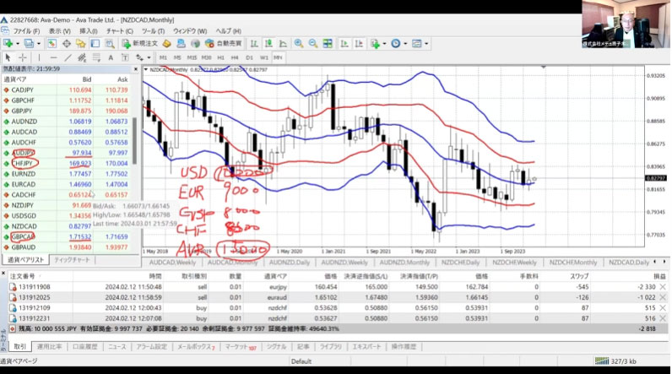Expand the profiles dropdown in toolbar
The width and height of the screenshot is (672, 374).
pyautogui.click(x=39, y=43)
